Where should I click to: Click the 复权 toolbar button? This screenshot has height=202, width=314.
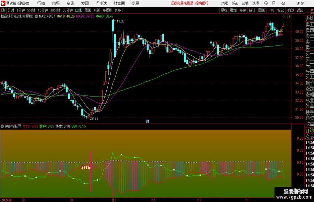click(x=224, y=10)
